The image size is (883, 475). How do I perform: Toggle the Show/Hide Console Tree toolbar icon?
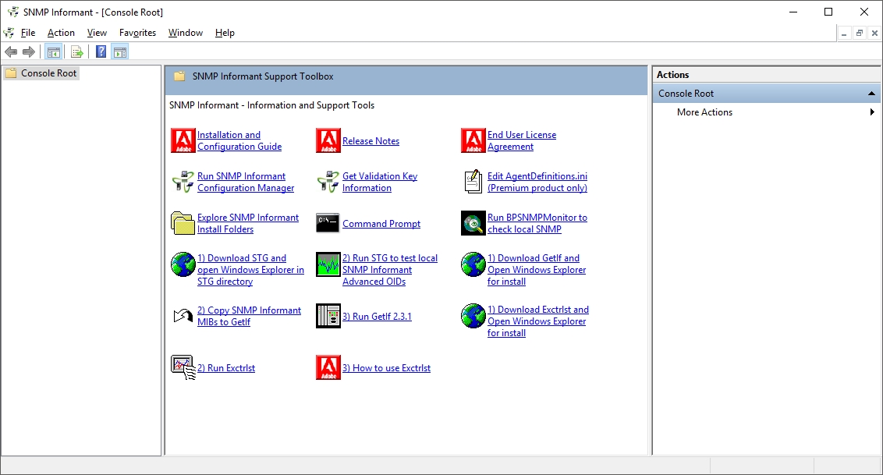54,51
